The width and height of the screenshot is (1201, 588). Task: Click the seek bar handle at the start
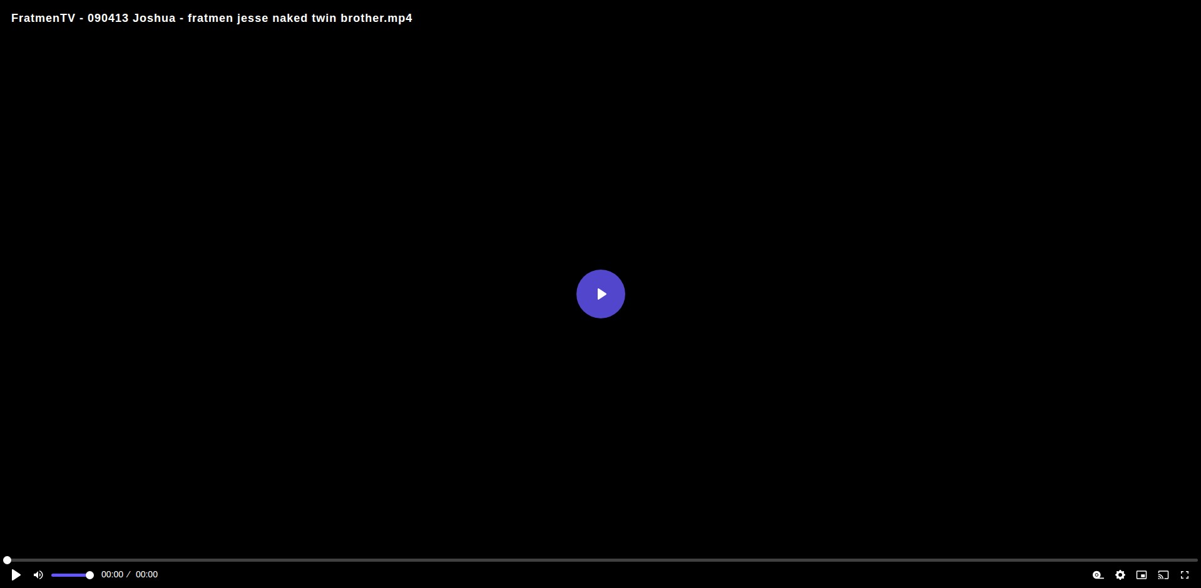pos(7,560)
